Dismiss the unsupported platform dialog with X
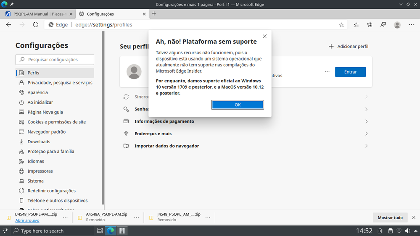Screen dimensions: 420x236 264,36
